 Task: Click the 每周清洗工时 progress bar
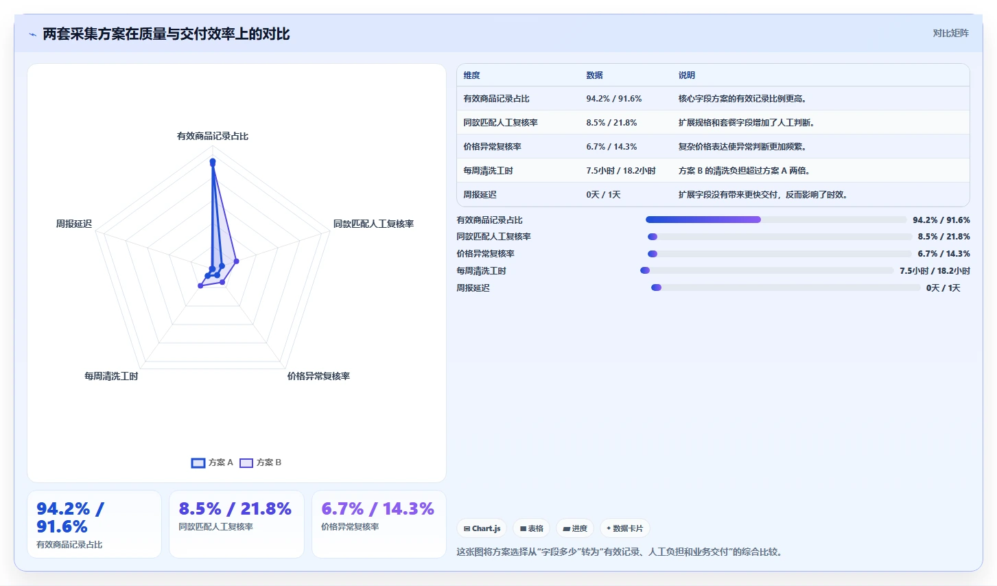767,270
